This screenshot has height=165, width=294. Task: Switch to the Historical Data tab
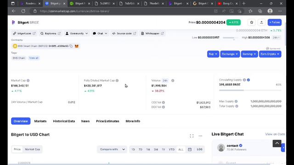[64, 121]
